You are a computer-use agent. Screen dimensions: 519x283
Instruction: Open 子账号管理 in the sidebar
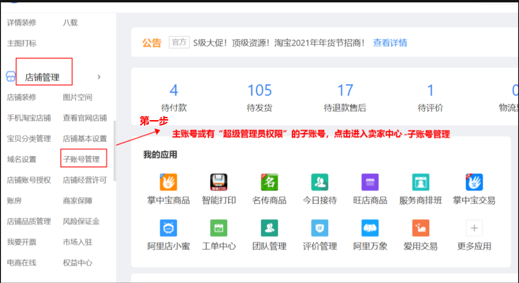[x=81, y=159]
